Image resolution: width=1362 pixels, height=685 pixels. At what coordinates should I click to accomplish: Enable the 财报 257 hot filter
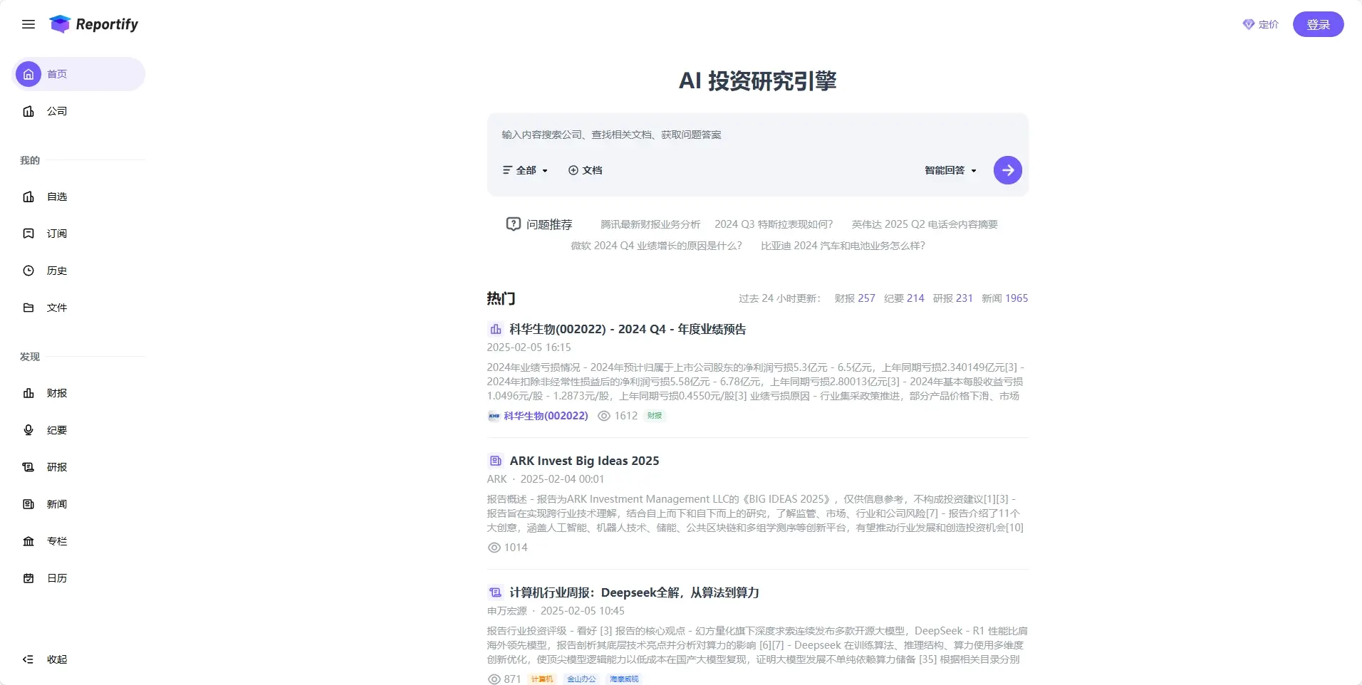(854, 298)
